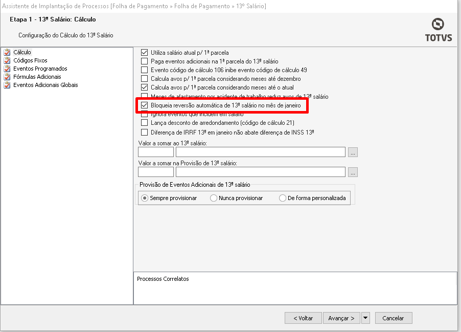Click the Configuração do Cálculo do 13º Salário subtitle
The image size is (461, 332).
point(66,35)
